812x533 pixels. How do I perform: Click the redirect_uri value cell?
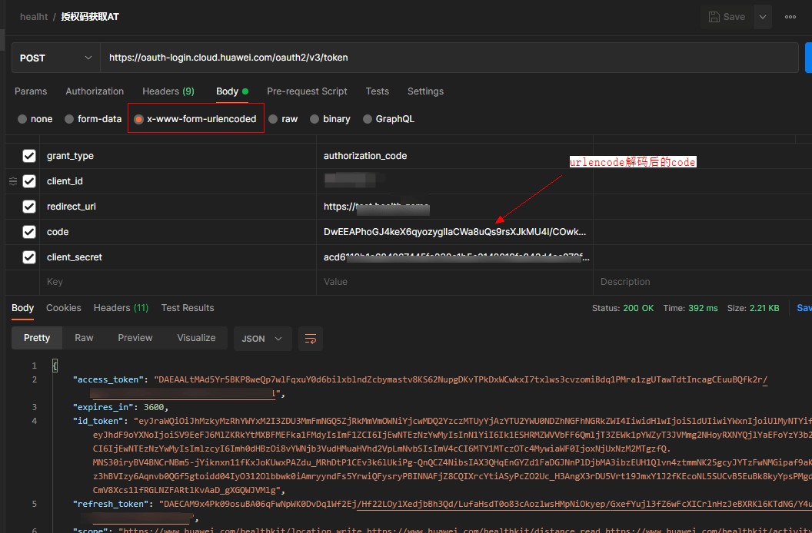(x=454, y=207)
